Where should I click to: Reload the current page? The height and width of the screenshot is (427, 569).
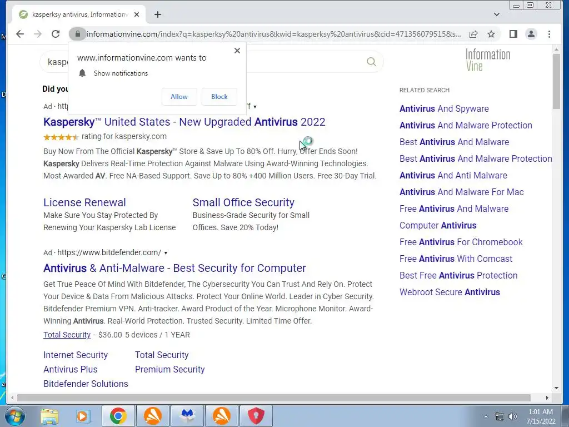tap(56, 34)
